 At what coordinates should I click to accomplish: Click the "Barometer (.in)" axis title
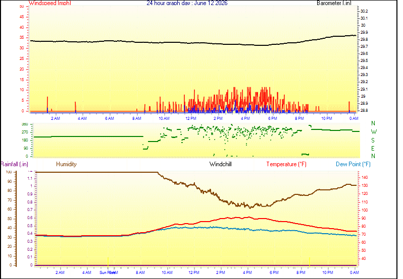[x=334, y=3]
